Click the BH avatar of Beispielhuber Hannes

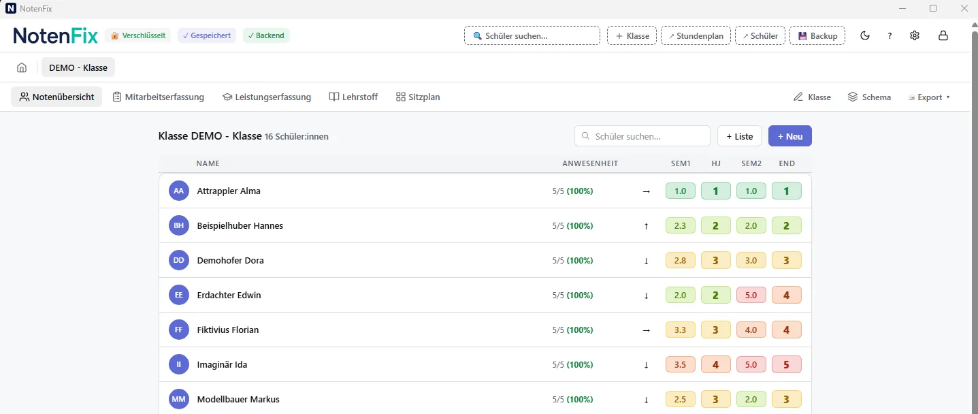[x=178, y=225]
